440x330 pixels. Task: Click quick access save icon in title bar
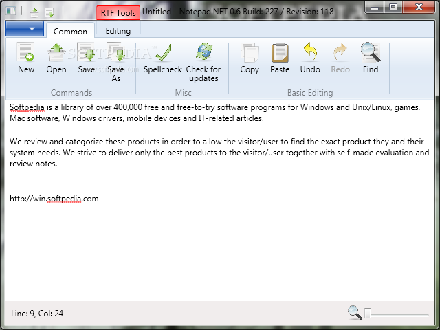click(x=49, y=12)
